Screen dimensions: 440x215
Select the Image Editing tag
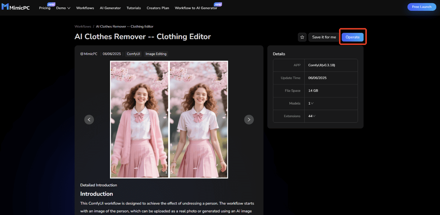[156, 54]
